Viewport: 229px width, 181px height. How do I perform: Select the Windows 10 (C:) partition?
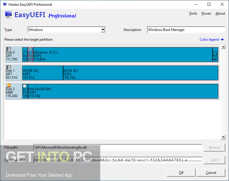pos(123,54)
